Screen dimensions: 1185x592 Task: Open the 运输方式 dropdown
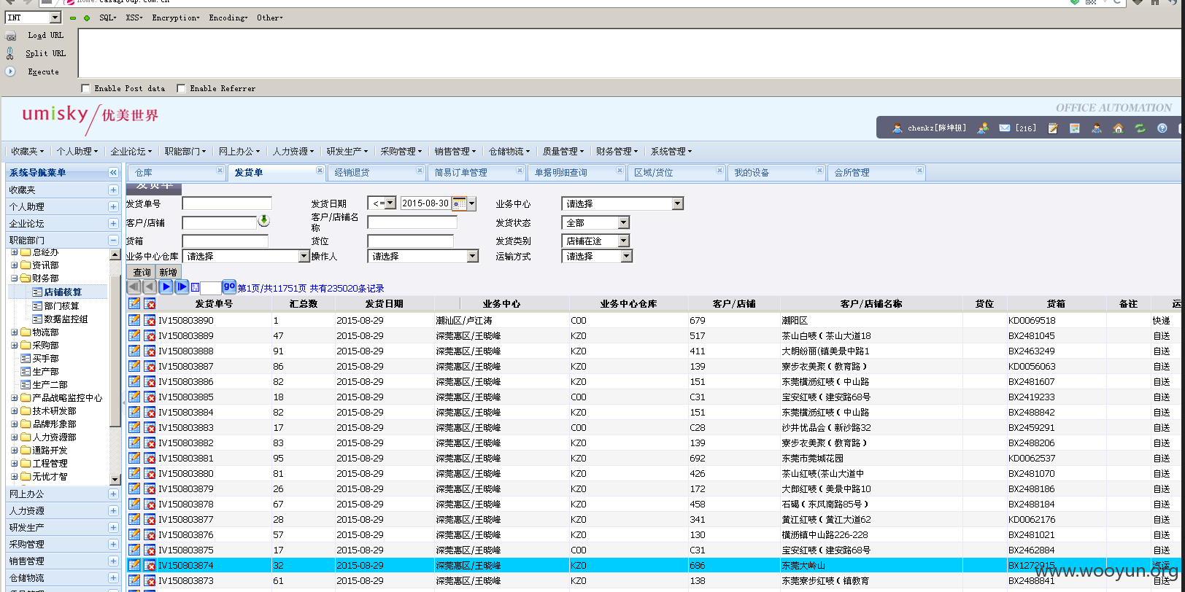point(597,256)
